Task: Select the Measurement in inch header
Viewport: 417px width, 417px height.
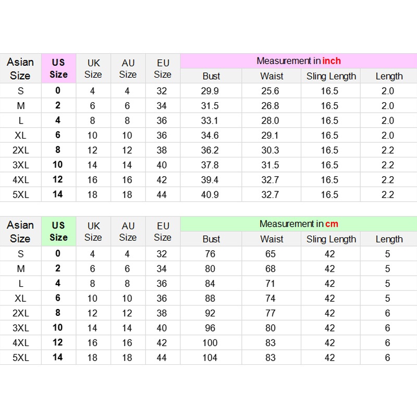Action: tap(298, 61)
